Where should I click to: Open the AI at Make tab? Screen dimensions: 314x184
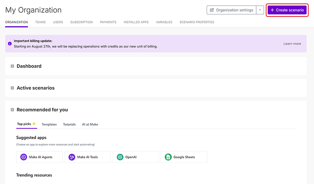[90, 125]
